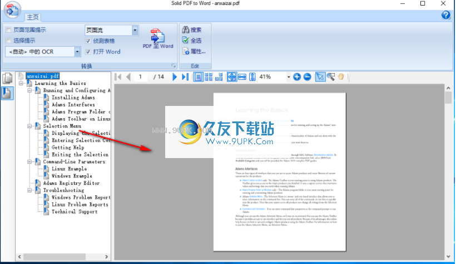Click the page number input field
Image resolution: width=456 pixels, height=264 pixels.
[x=141, y=77]
